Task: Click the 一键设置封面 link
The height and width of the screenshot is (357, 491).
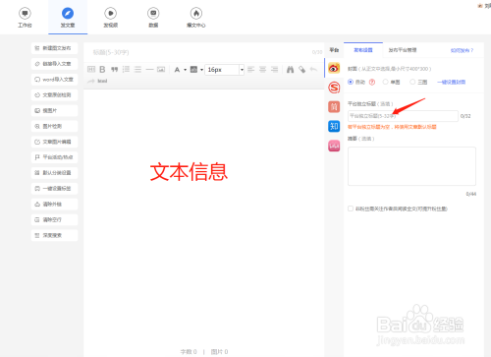Action: pyautogui.click(x=452, y=82)
